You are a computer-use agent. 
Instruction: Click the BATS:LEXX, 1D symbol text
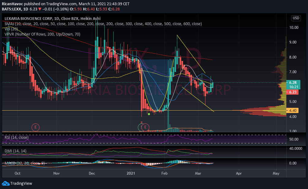(x=15, y=9)
